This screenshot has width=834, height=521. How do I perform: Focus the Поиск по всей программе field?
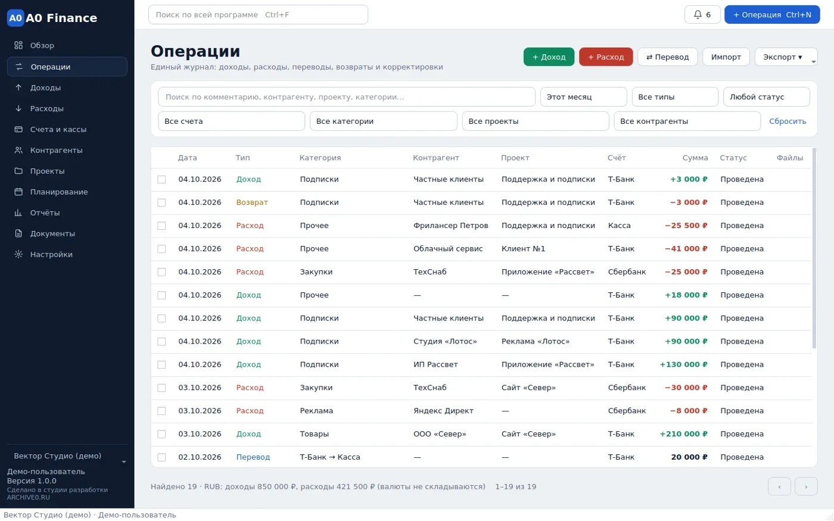point(258,14)
